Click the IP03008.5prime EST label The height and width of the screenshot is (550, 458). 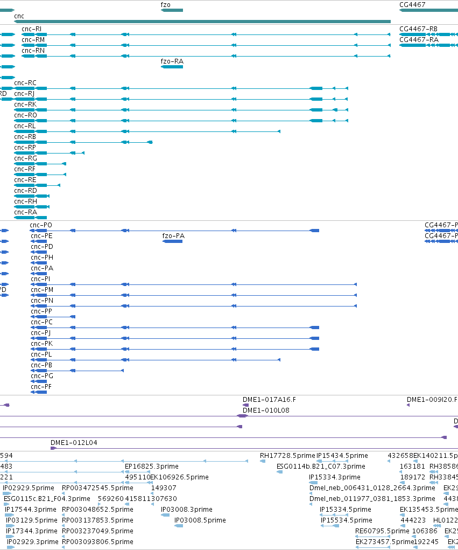click(x=200, y=520)
